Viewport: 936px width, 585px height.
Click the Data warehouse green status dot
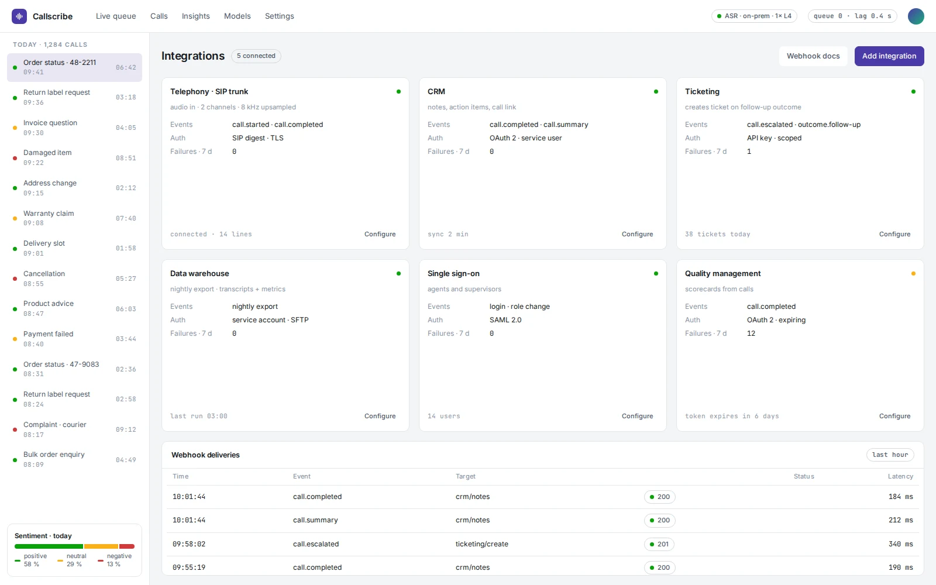pyautogui.click(x=398, y=274)
